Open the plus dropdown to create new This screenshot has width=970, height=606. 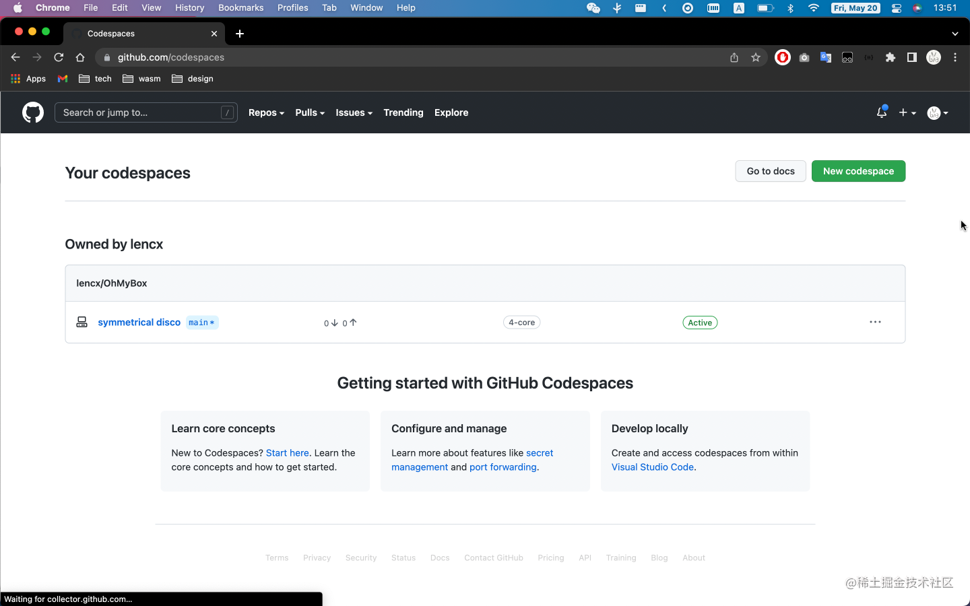[907, 112]
